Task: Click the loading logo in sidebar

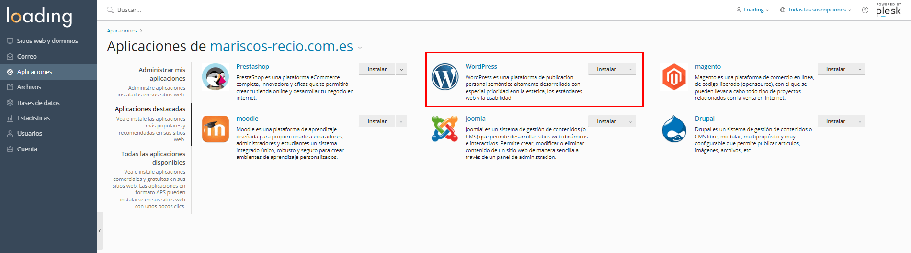Action: pyautogui.click(x=39, y=16)
